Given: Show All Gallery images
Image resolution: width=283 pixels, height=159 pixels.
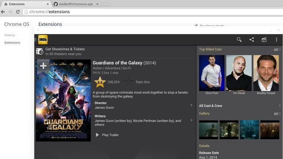Looking at the screenshot, I should [x=277, y=114].
